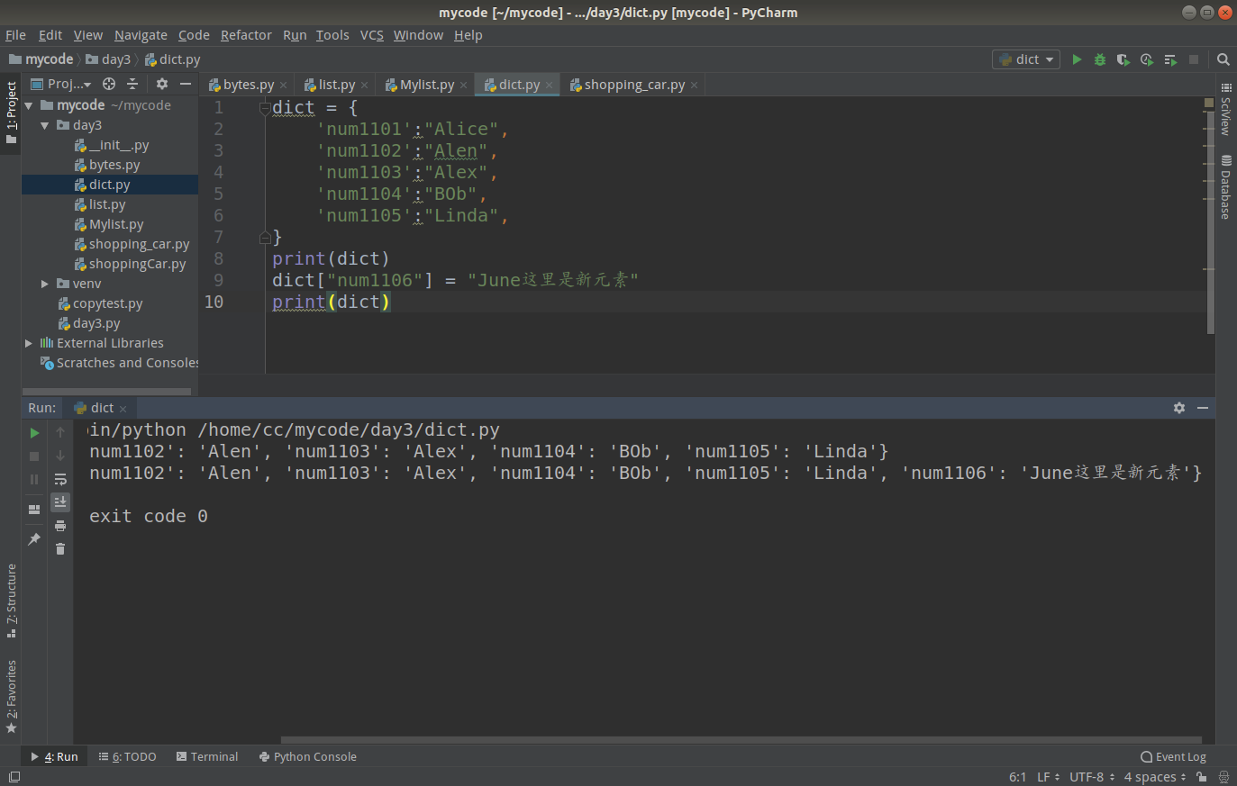The width and height of the screenshot is (1237, 786).
Task: Select copytest.py in project tree
Action: pyautogui.click(x=107, y=303)
